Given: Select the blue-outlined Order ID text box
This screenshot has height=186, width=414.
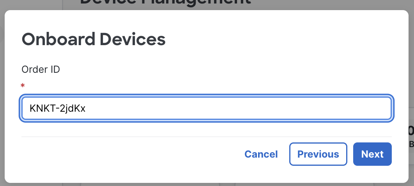Looking at the screenshot, I should click(206, 108).
